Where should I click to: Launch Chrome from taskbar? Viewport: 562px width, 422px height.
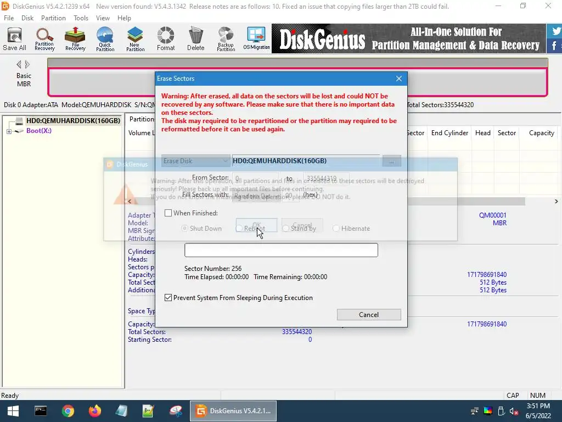click(68, 411)
